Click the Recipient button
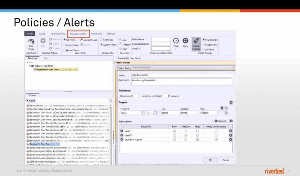The image size is (300, 176). 220,121
